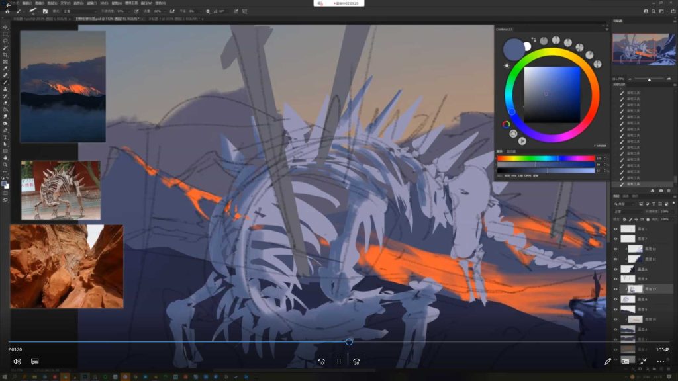Switch to mini view with player icon
678x381 pixels.
tap(625, 362)
